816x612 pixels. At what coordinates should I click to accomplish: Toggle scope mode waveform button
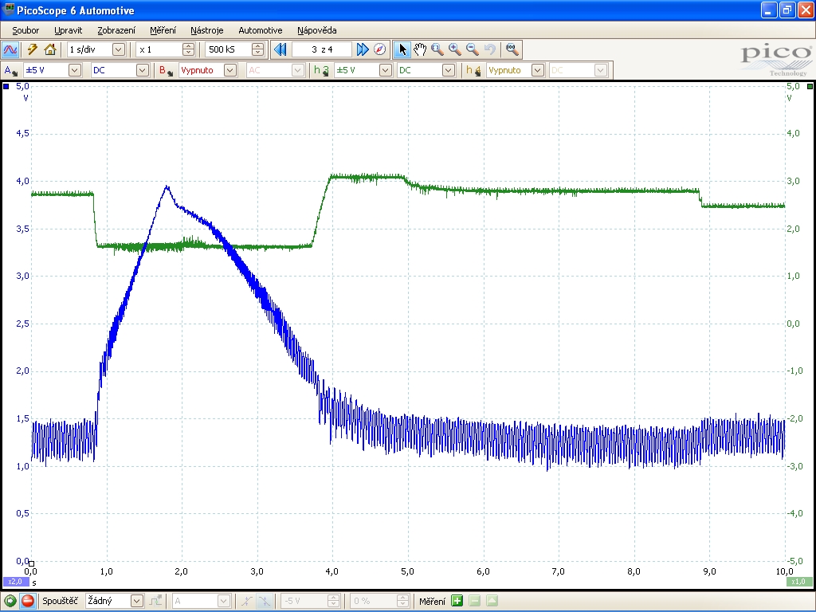(x=11, y=49)
